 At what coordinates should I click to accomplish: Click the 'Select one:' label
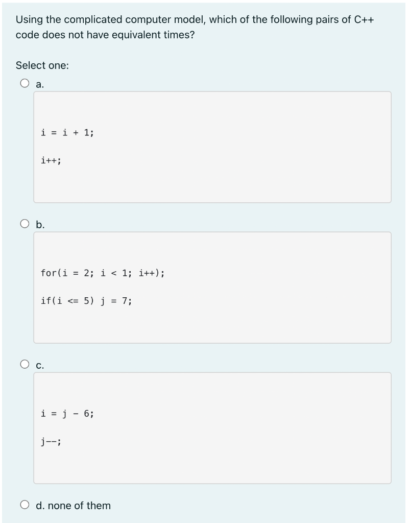click(x=42, y=65)
